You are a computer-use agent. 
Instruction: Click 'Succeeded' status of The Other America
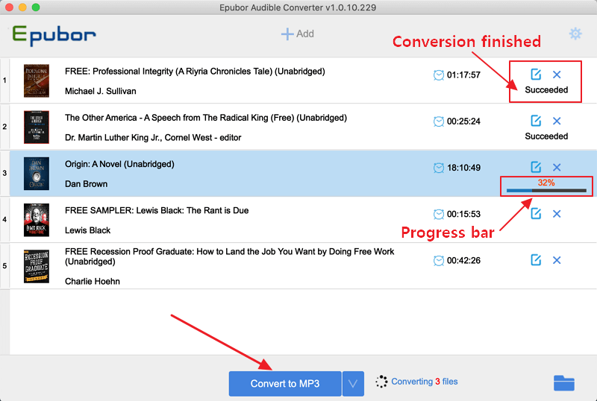(546, 136)
